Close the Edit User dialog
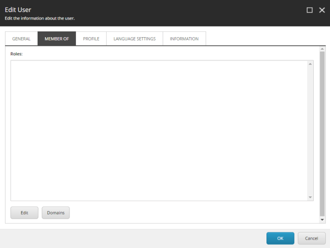 coord(322,10)
